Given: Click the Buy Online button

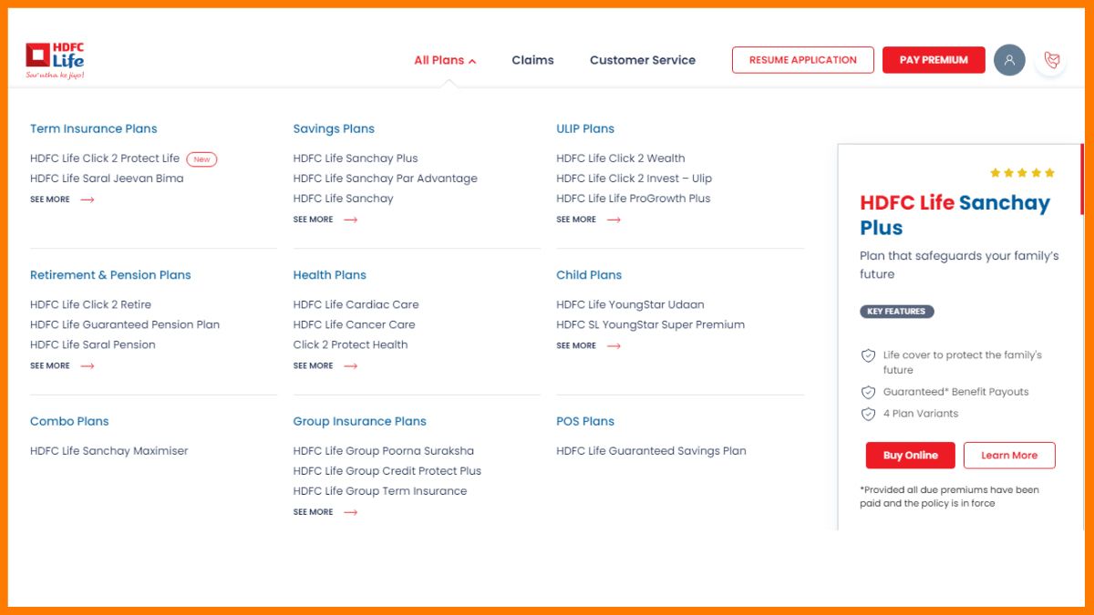Looking at the screenshot, I should click(x=910, y=456).
